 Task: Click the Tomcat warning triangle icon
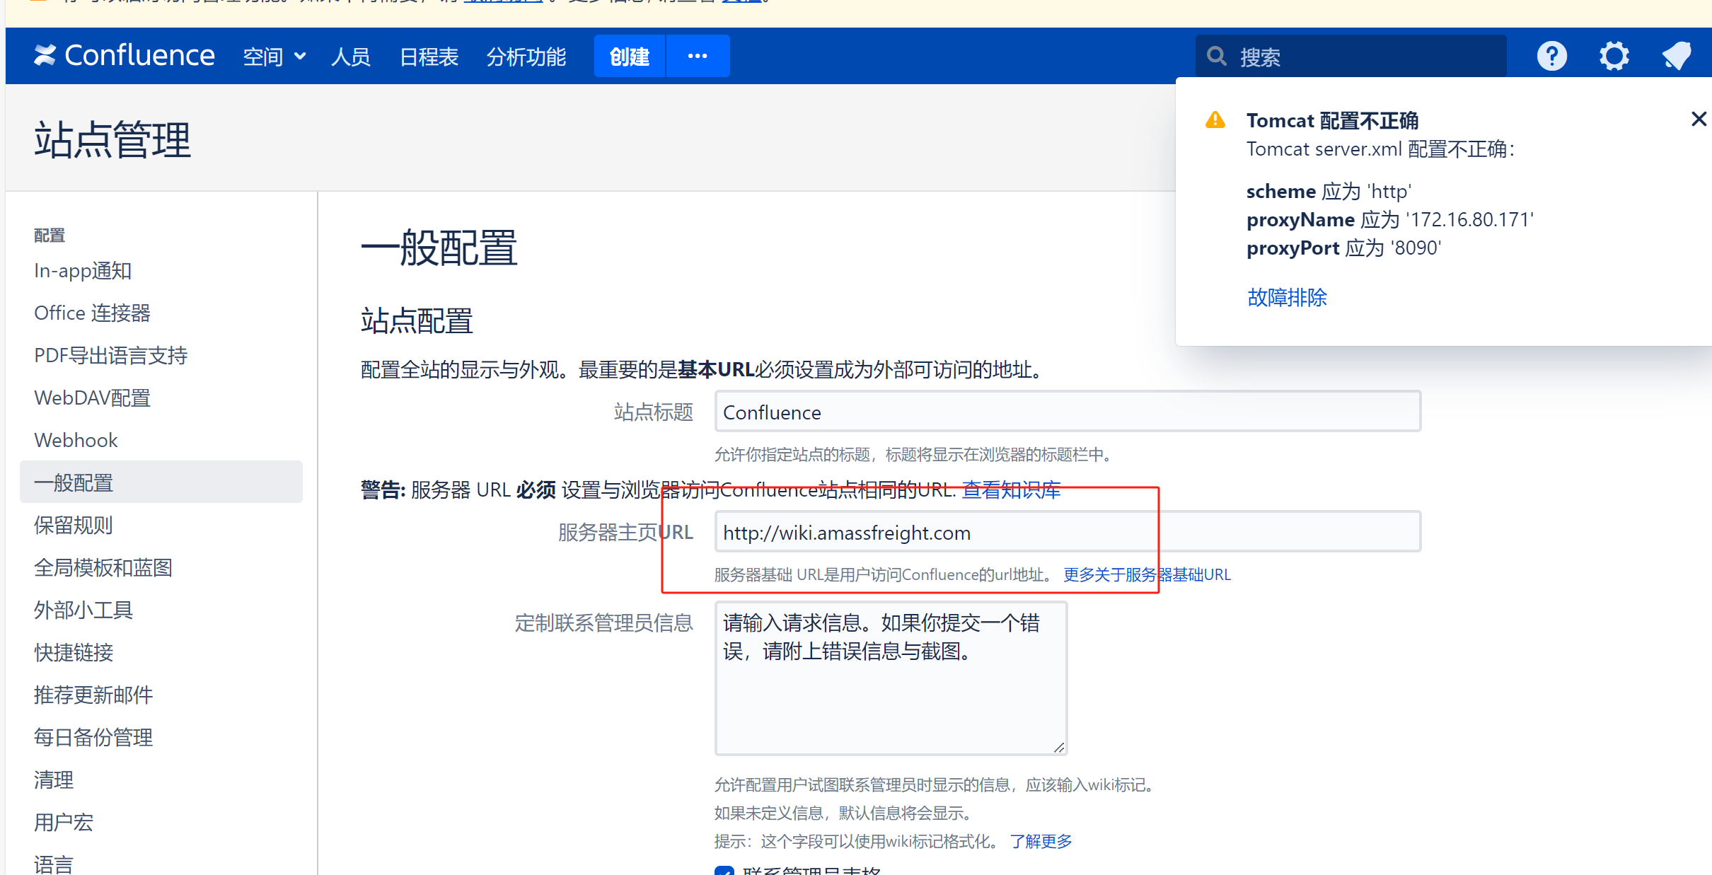pyautogui.click(x=1215, y=120)
